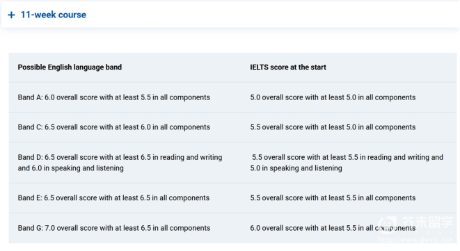Click the Band G 7.0 overall score cell

(x=114, y=228)
